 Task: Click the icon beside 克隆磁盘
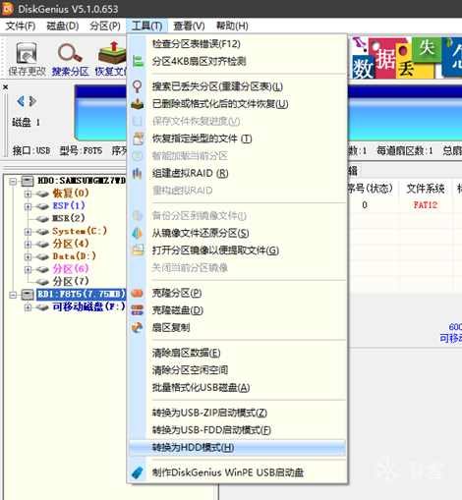click(138, 309)
